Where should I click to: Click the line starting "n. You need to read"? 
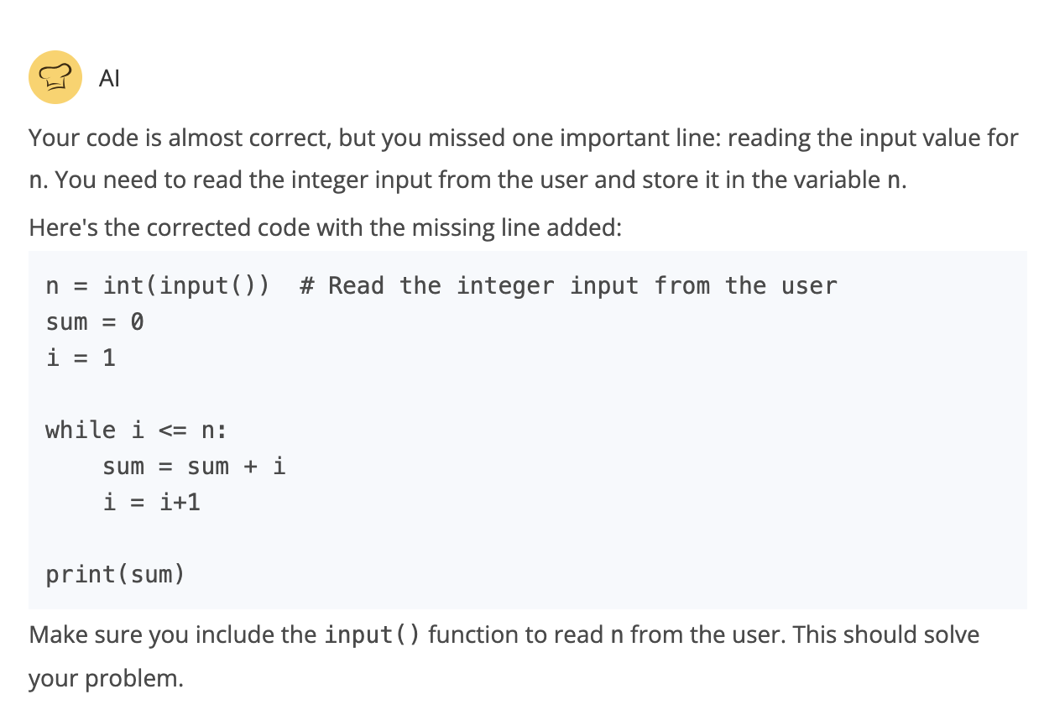(468, 182)
